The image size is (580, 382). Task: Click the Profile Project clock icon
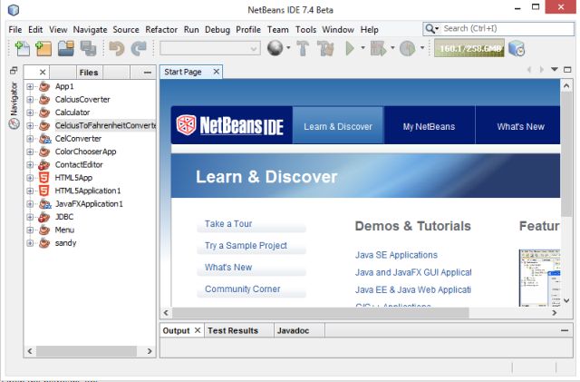pos(407,48)
